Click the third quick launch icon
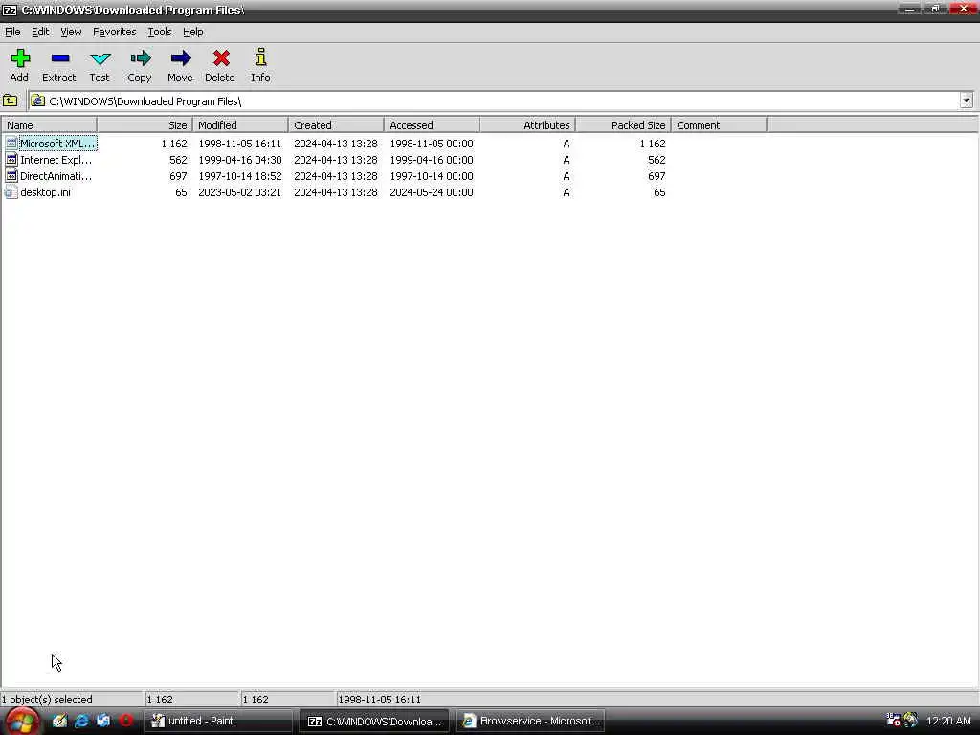980x735 pixels. [103, 721]
